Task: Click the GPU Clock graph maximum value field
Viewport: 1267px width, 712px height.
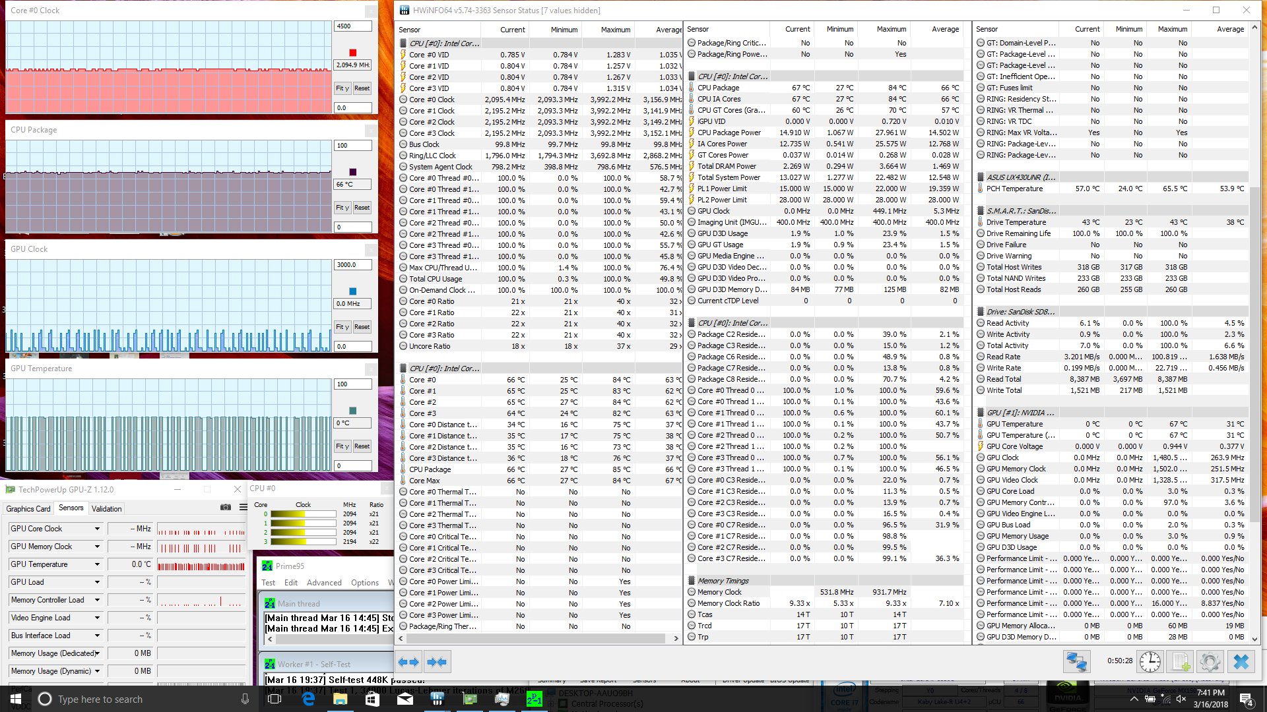Action: point(352,265)
